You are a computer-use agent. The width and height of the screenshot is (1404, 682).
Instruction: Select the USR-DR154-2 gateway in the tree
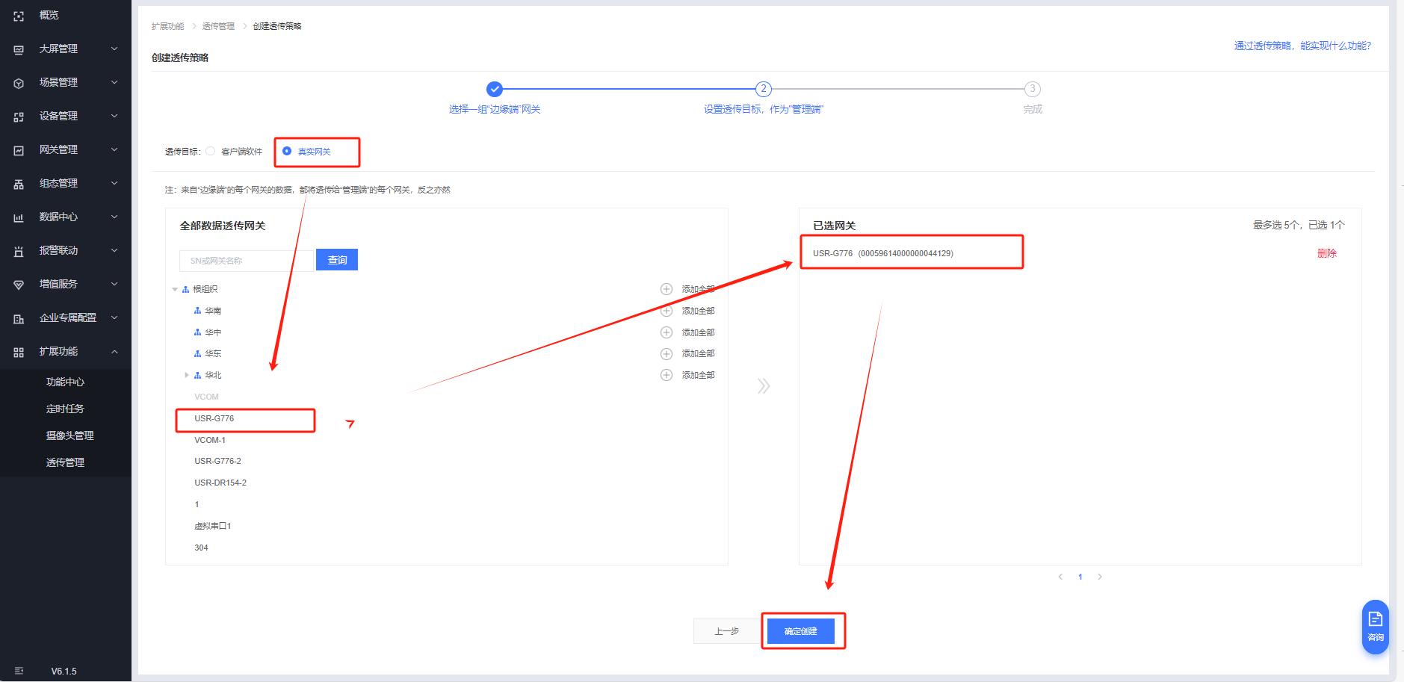(220, 483)
